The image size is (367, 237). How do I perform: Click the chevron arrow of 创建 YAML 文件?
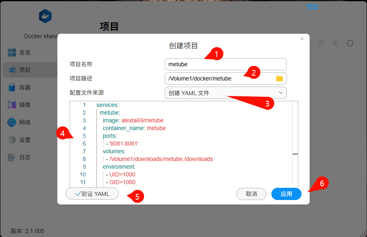281,93
